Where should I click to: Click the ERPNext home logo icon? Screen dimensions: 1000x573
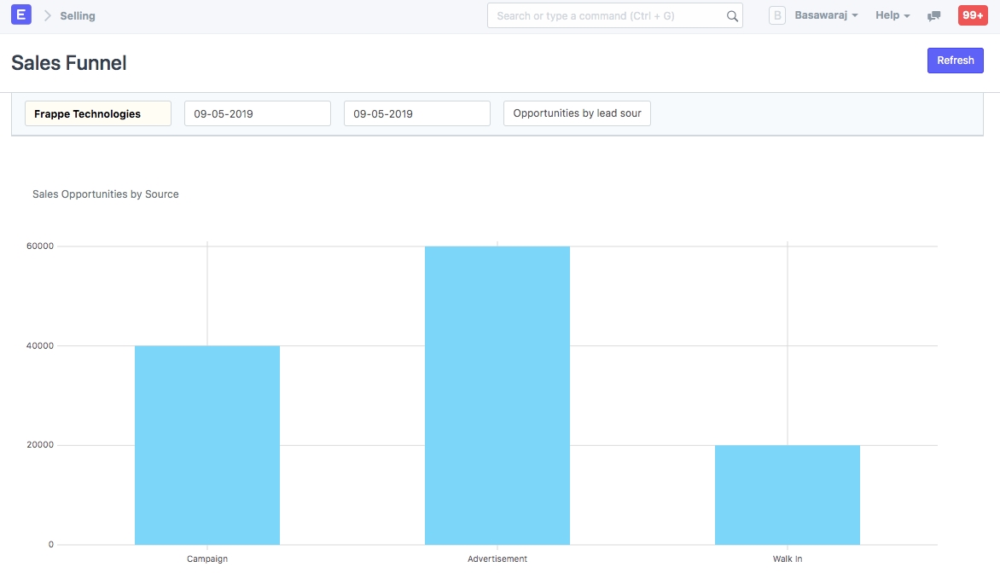pos(20,15)
